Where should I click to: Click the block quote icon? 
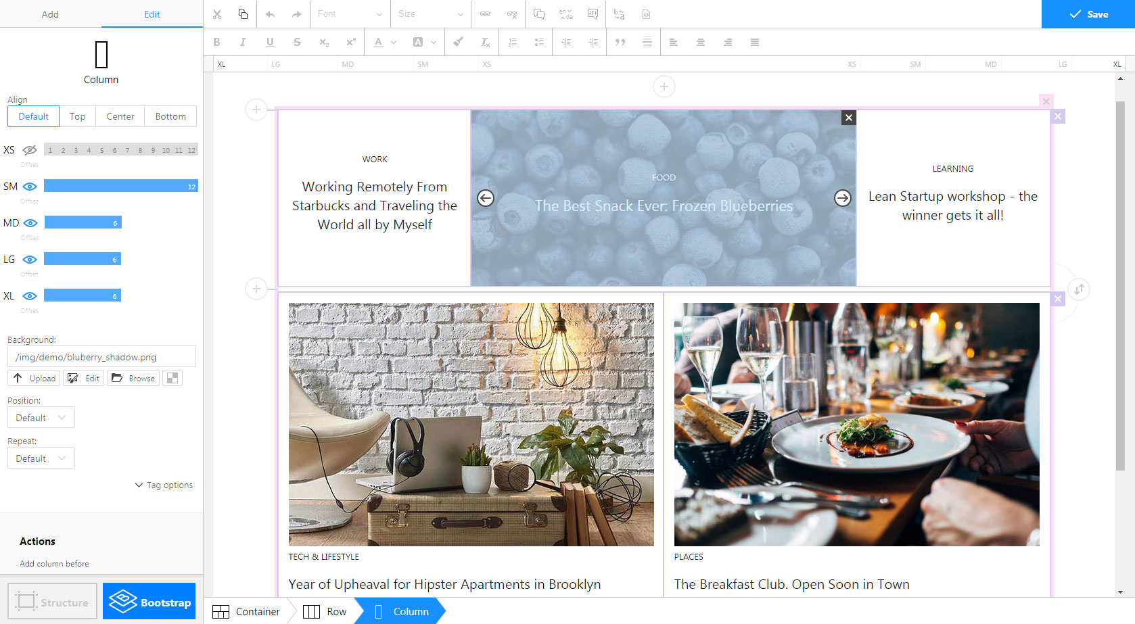click(x=620, y=42)
